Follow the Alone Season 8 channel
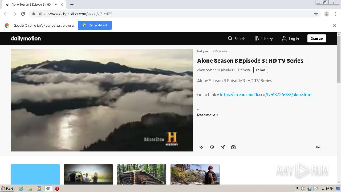341x192 pixels. [x=261, y=70]
